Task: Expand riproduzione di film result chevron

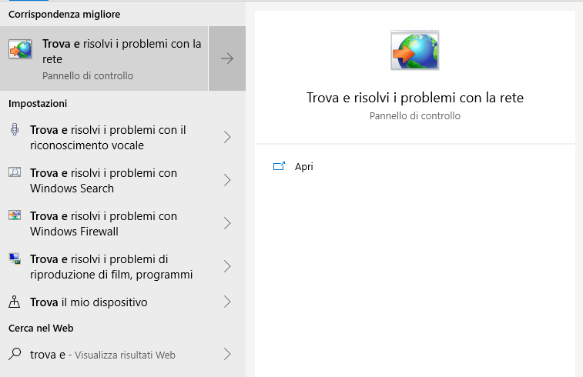Action: pyautogui.click(x=227, y=266)
